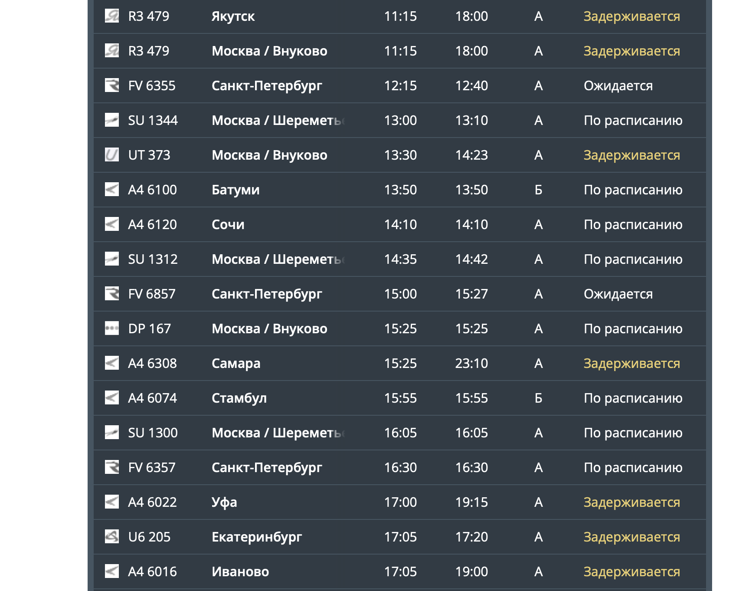Click the Aeroflot logo next to SU 1344
Screen dimensions: 739x591
pyautogui.click(x=112, y=120)
